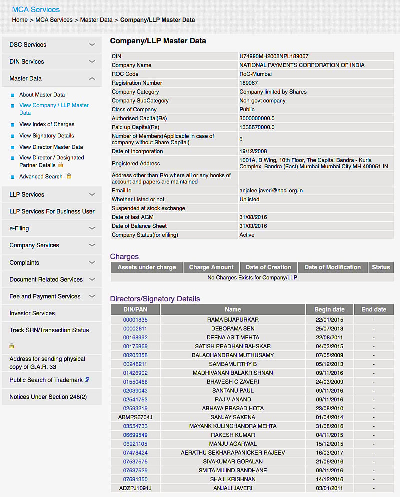
Task: Open the LLP Services dropdown chevron
Action: (x=92, y=195)
